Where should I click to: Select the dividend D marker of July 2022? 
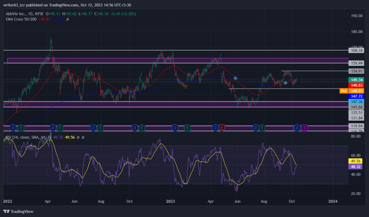93,128
